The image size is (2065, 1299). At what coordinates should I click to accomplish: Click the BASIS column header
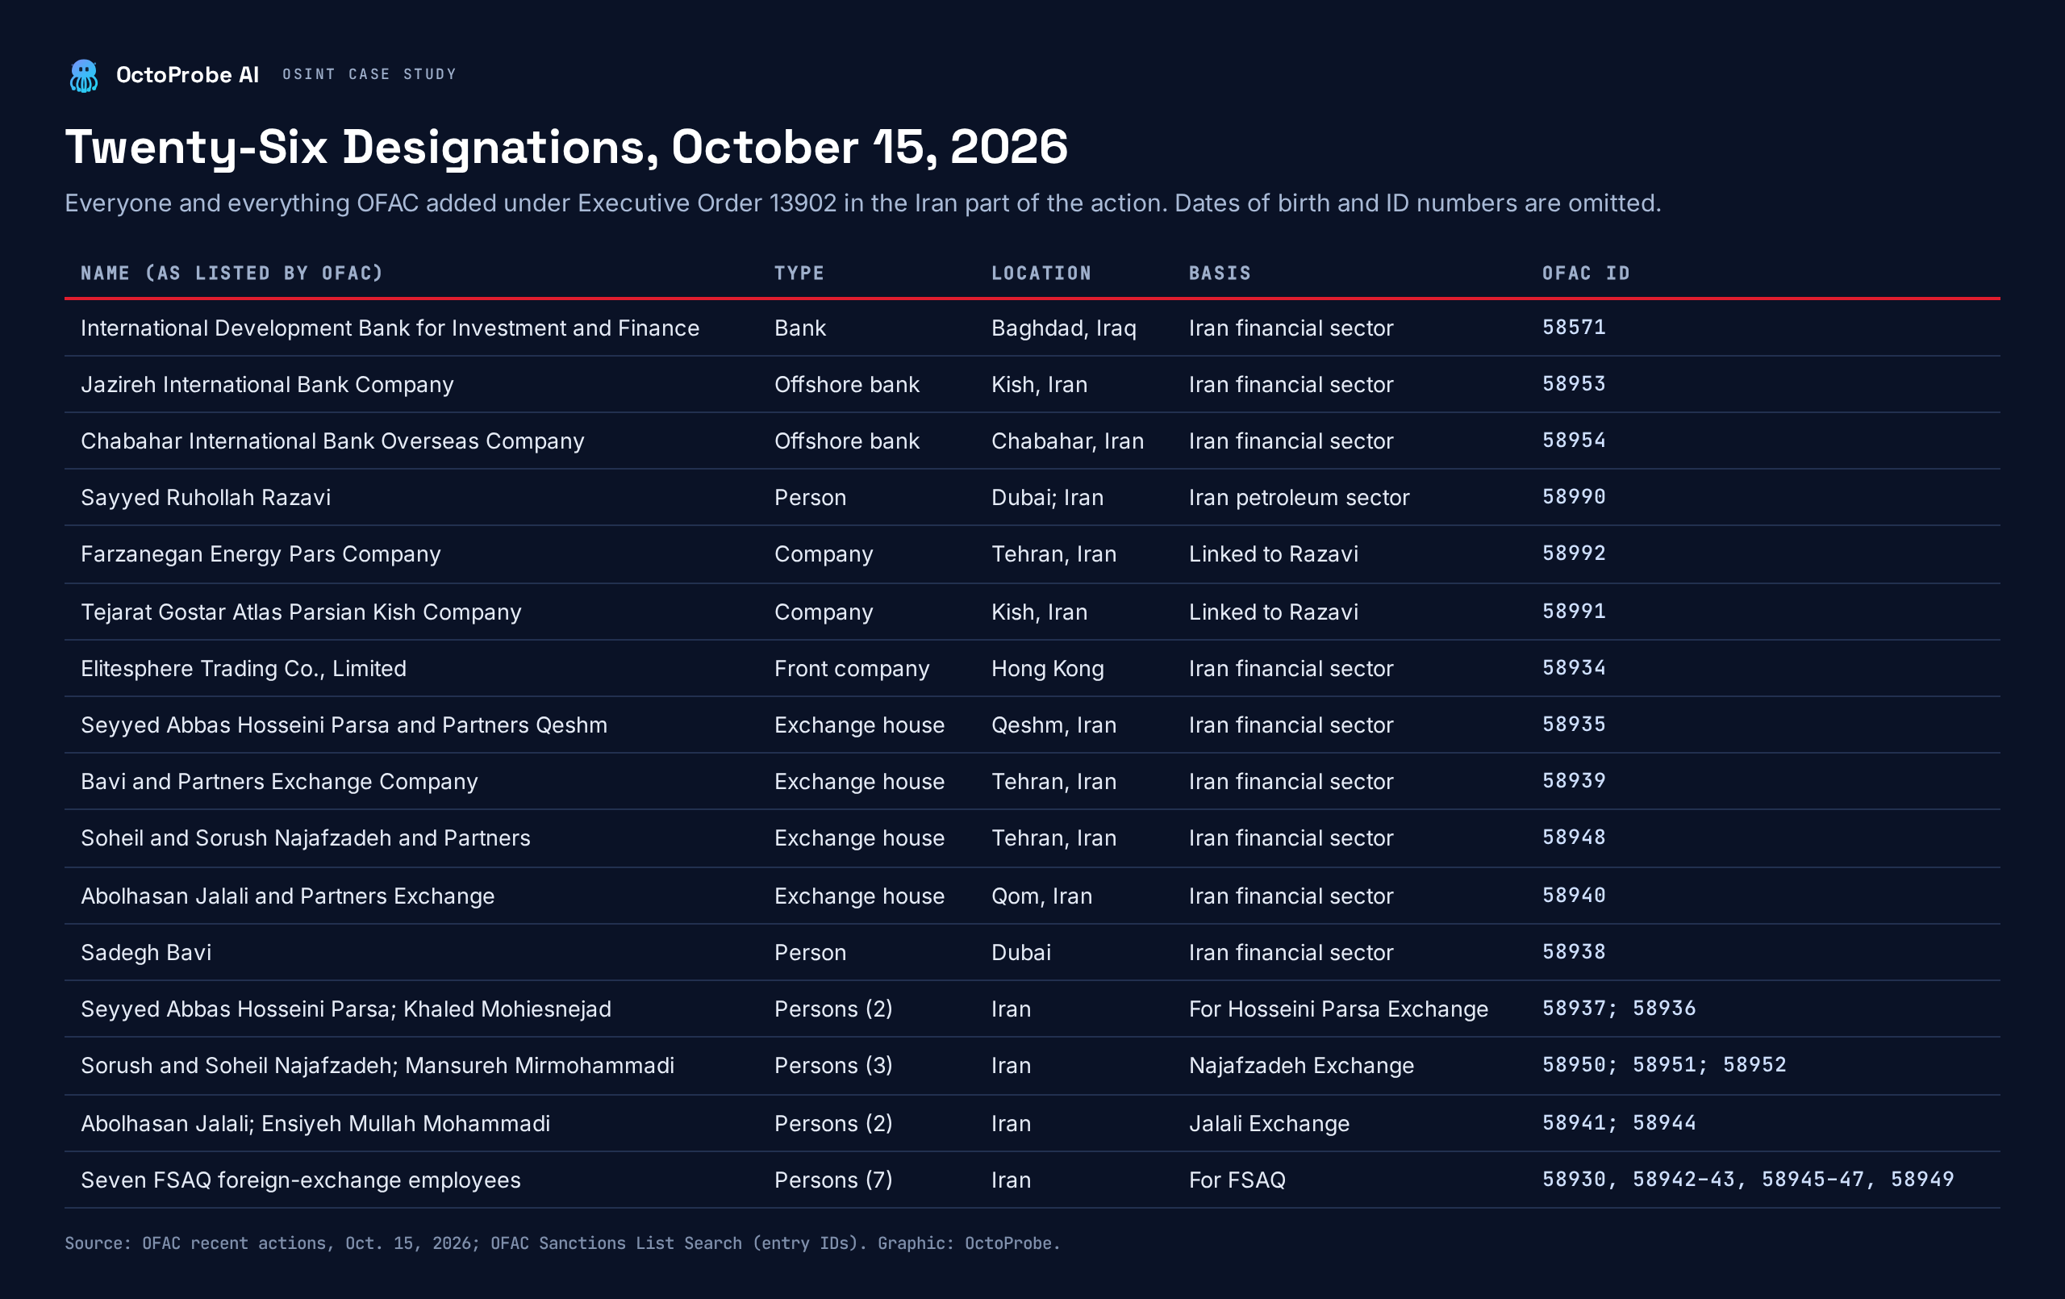[1220, 274]
